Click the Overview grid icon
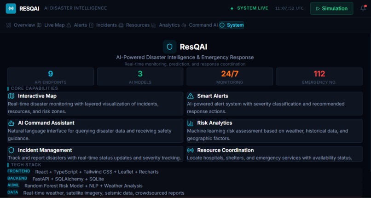The image size is (371, 198). pos(9,25)
